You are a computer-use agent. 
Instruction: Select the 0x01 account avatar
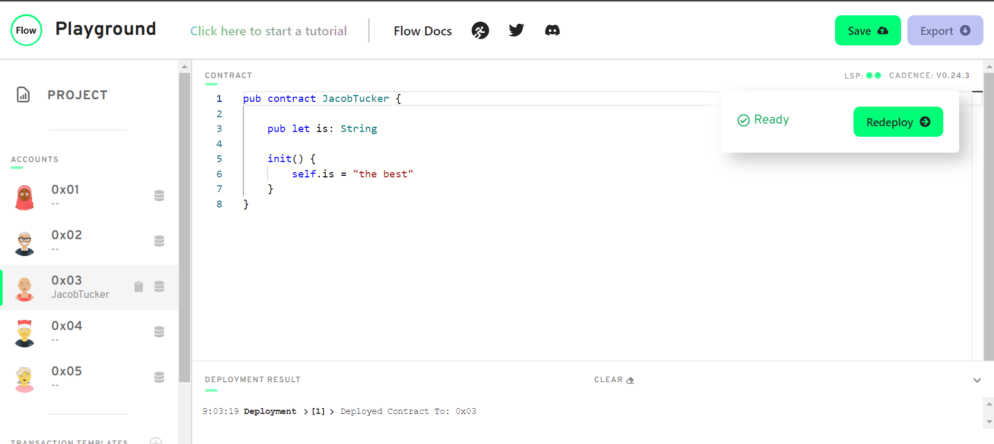[x=24, y=197]
